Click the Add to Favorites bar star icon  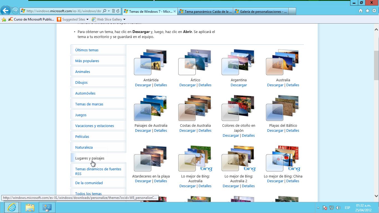coord(4,19)
